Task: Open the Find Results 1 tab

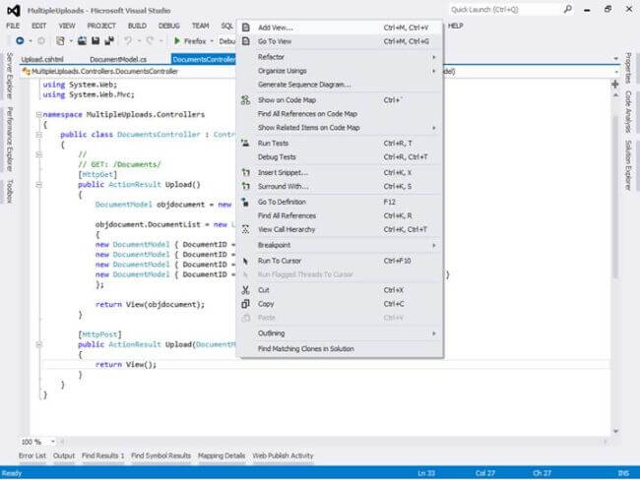Action: click(x=102, y=455)
